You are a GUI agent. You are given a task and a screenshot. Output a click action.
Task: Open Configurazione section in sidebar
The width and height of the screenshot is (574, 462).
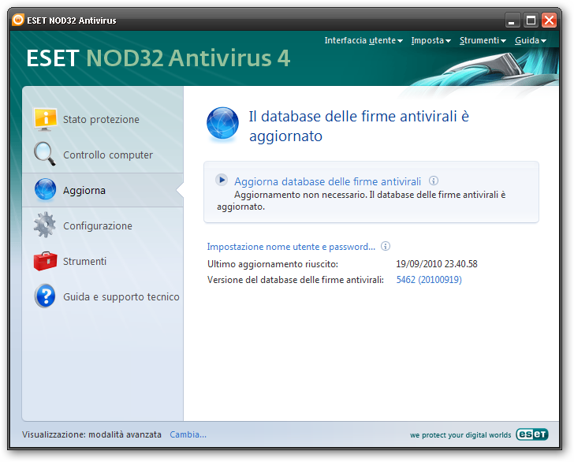(98, 225)
